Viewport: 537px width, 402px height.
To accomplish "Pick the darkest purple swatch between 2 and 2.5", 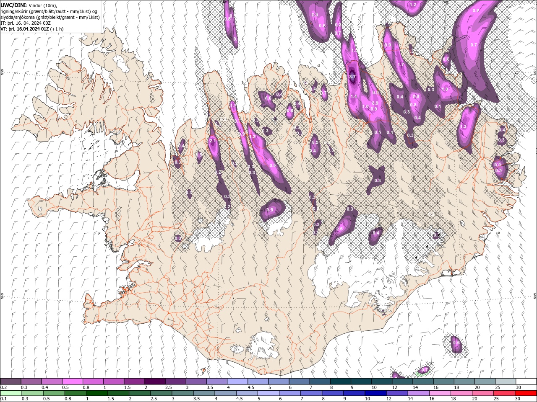I will pyautogui.click(x=155, y=381).
